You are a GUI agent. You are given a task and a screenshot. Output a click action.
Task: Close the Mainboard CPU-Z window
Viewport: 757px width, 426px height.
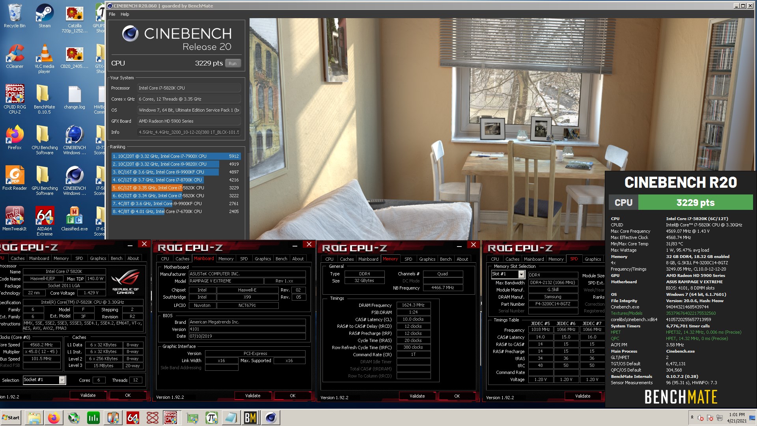309,245
